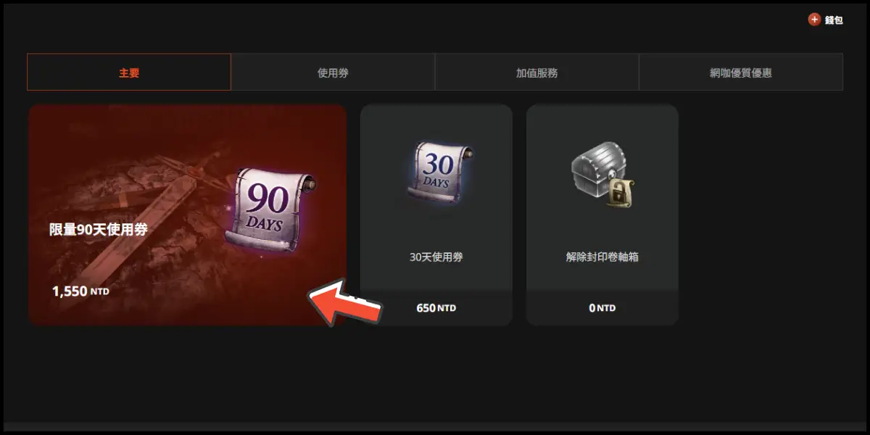The image size is (870, 435).
Task: Select the 解除封印卷軸箱 product card
Action: tap(602, 215)
